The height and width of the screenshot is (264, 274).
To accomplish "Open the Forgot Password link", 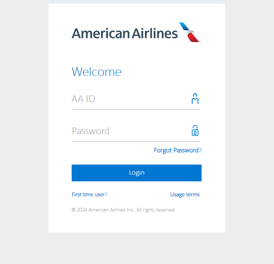I will 177,150.
